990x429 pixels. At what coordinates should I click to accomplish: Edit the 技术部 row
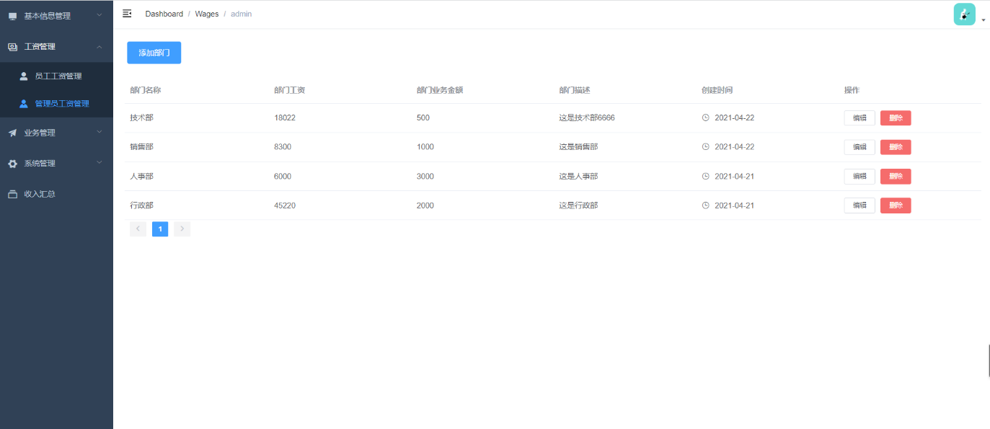[x=859, y=118]
